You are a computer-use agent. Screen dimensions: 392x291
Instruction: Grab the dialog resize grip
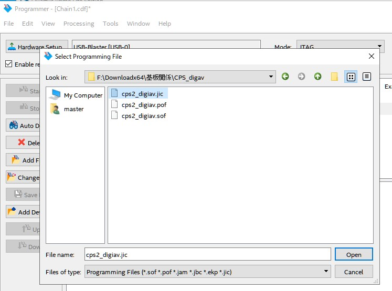[376, 281]
